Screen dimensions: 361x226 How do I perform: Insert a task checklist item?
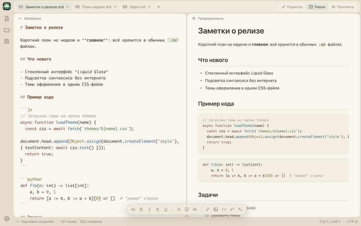click(x=187, y=209)
